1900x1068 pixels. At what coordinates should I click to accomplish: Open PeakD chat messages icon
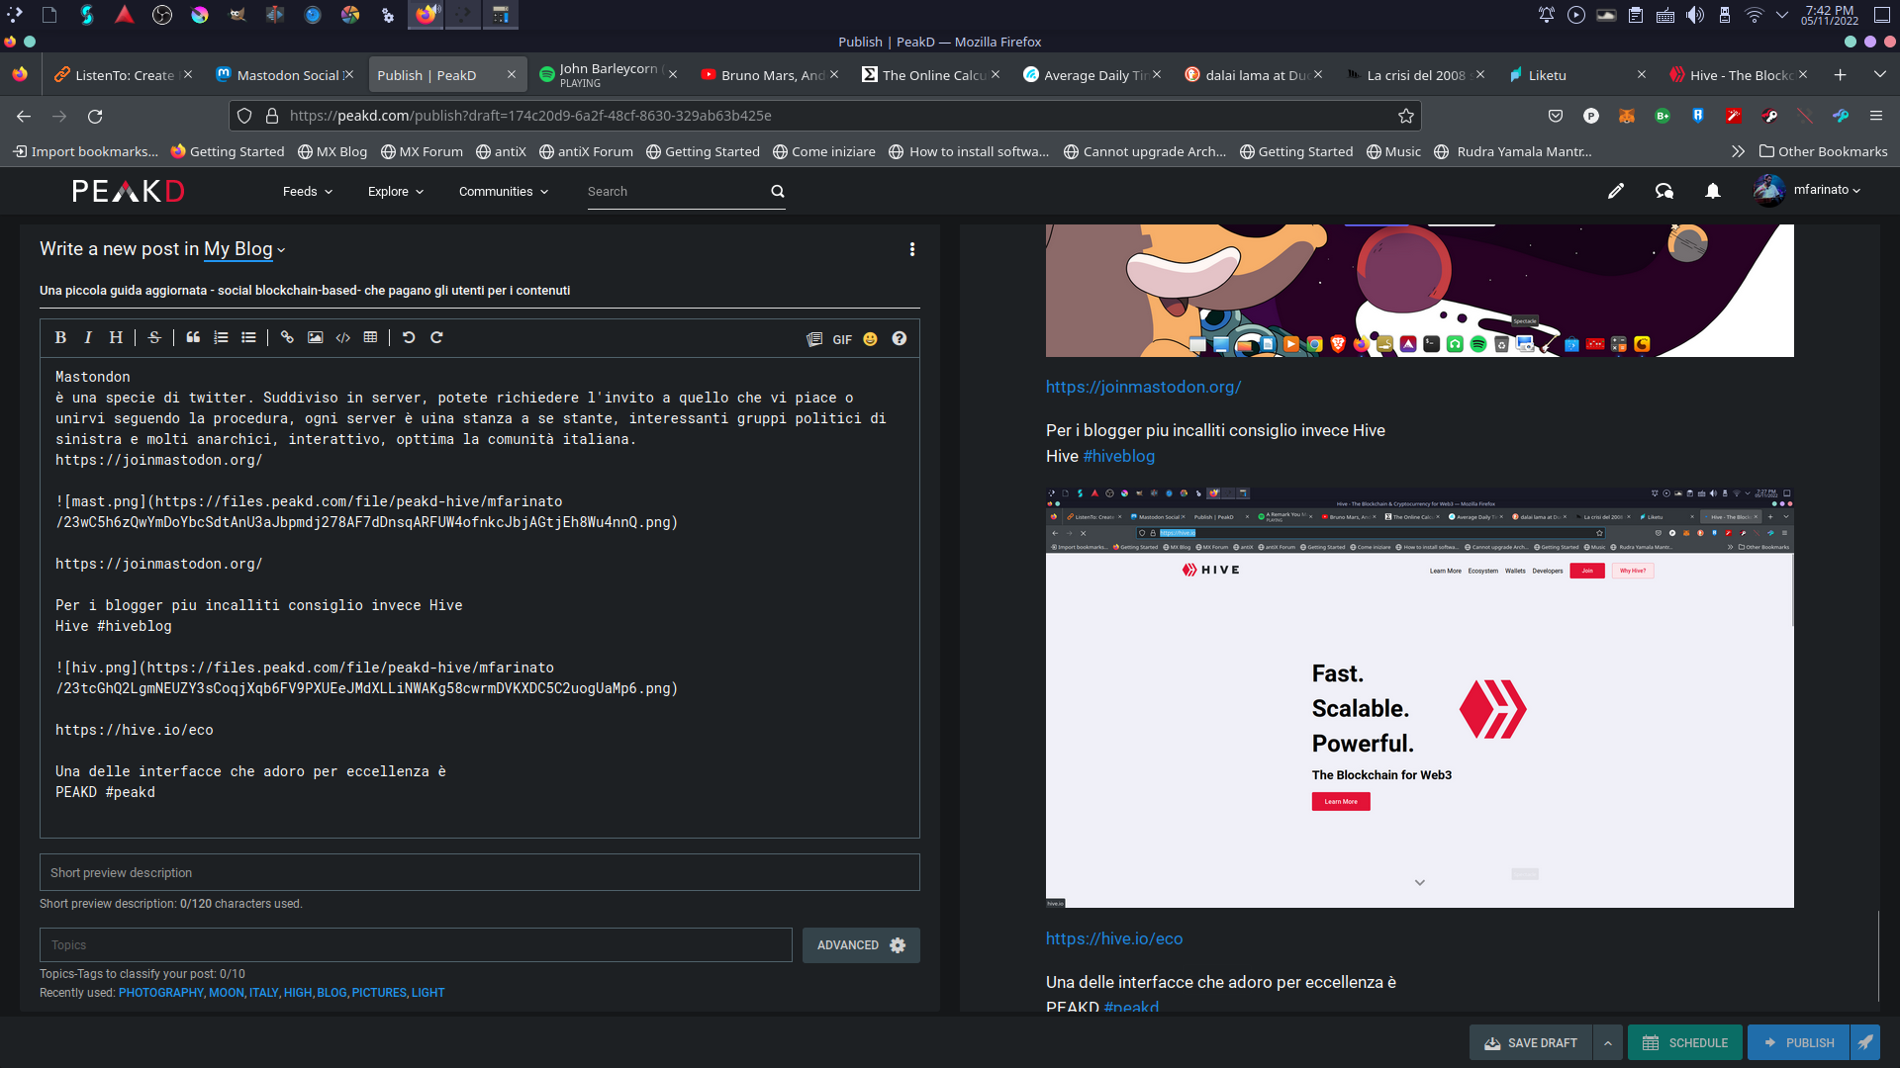1664,191
